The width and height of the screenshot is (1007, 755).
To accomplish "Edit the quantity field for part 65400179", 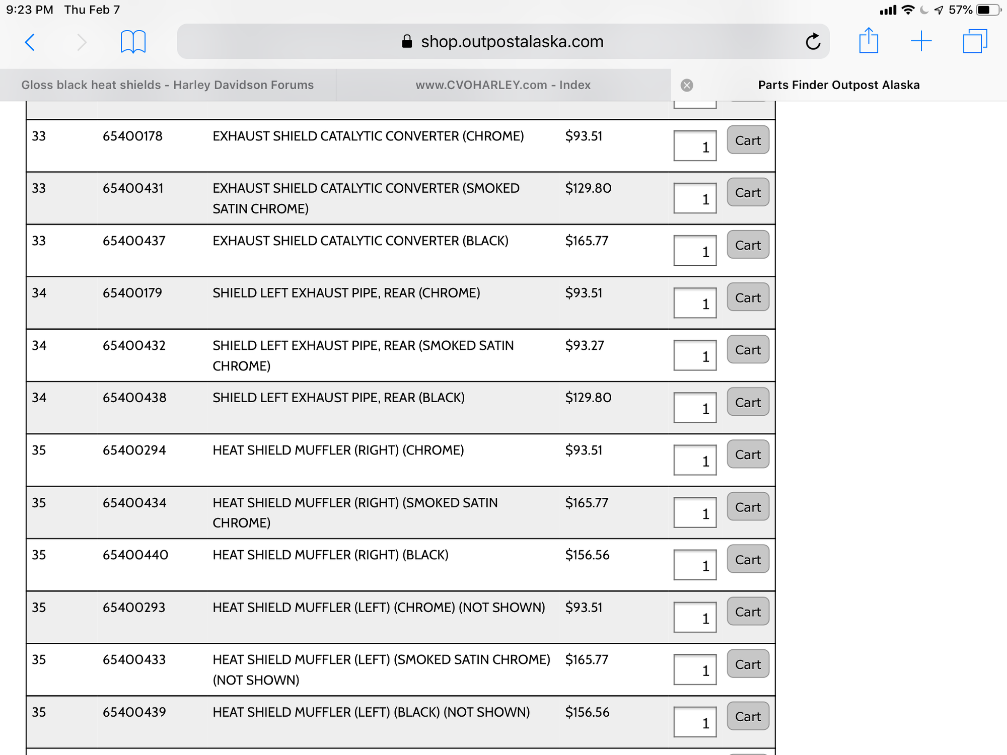I will [695, 303].
